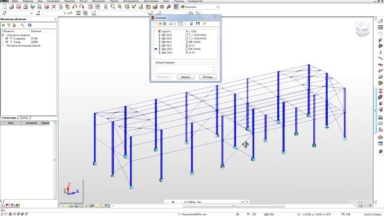Click the node selection icon on second toolbar
Viewport: 384px width, 216px height.
tap(4, 13)
